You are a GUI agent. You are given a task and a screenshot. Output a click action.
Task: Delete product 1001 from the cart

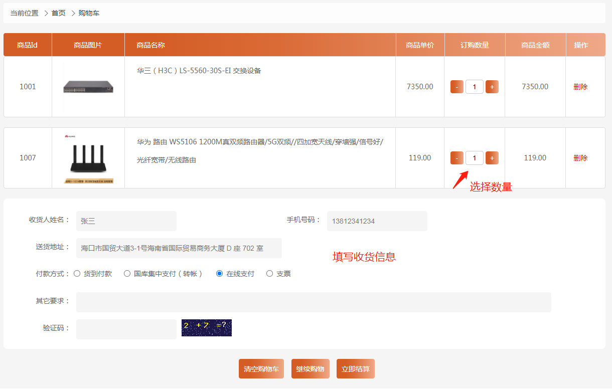580,87
